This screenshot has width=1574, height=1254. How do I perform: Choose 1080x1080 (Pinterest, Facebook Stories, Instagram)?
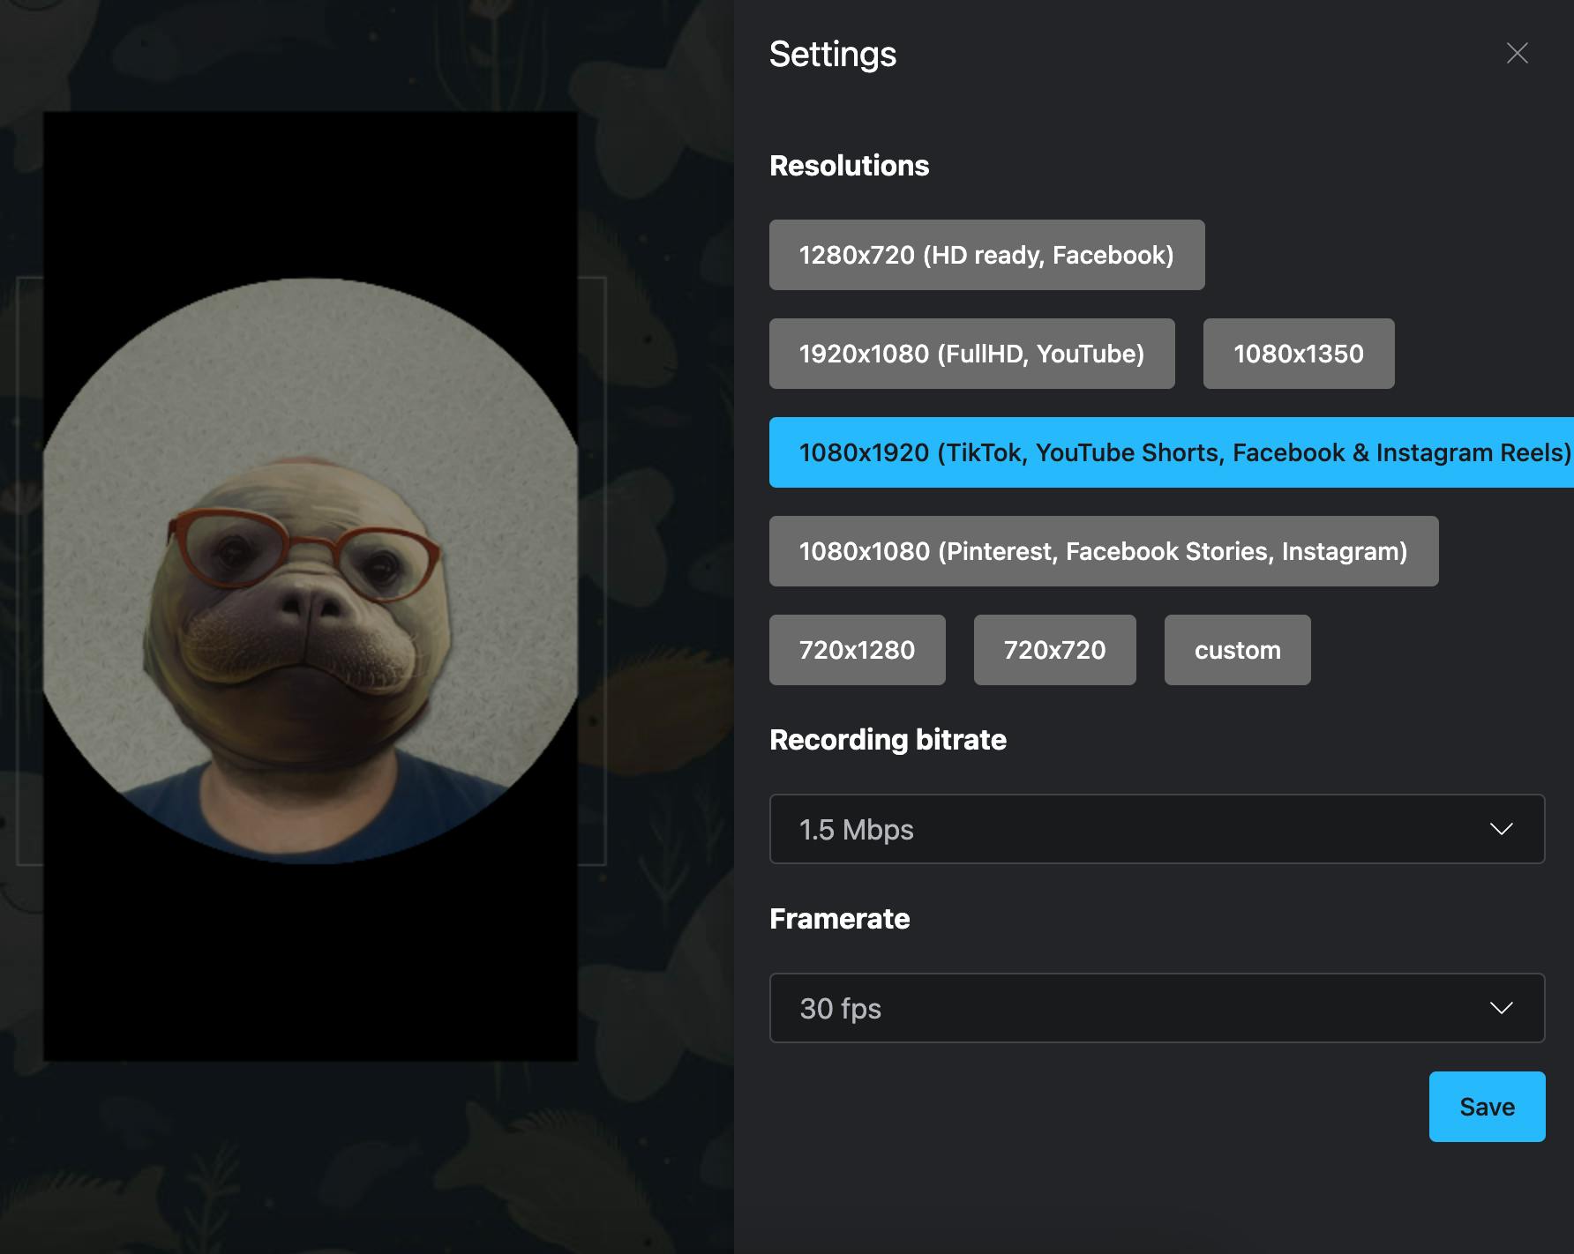tap(1103, 551)
